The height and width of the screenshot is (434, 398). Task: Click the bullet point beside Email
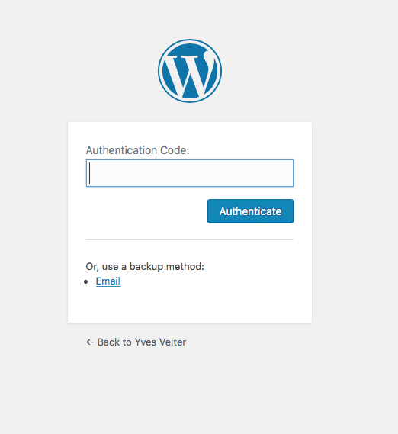(x=86, y=282)
